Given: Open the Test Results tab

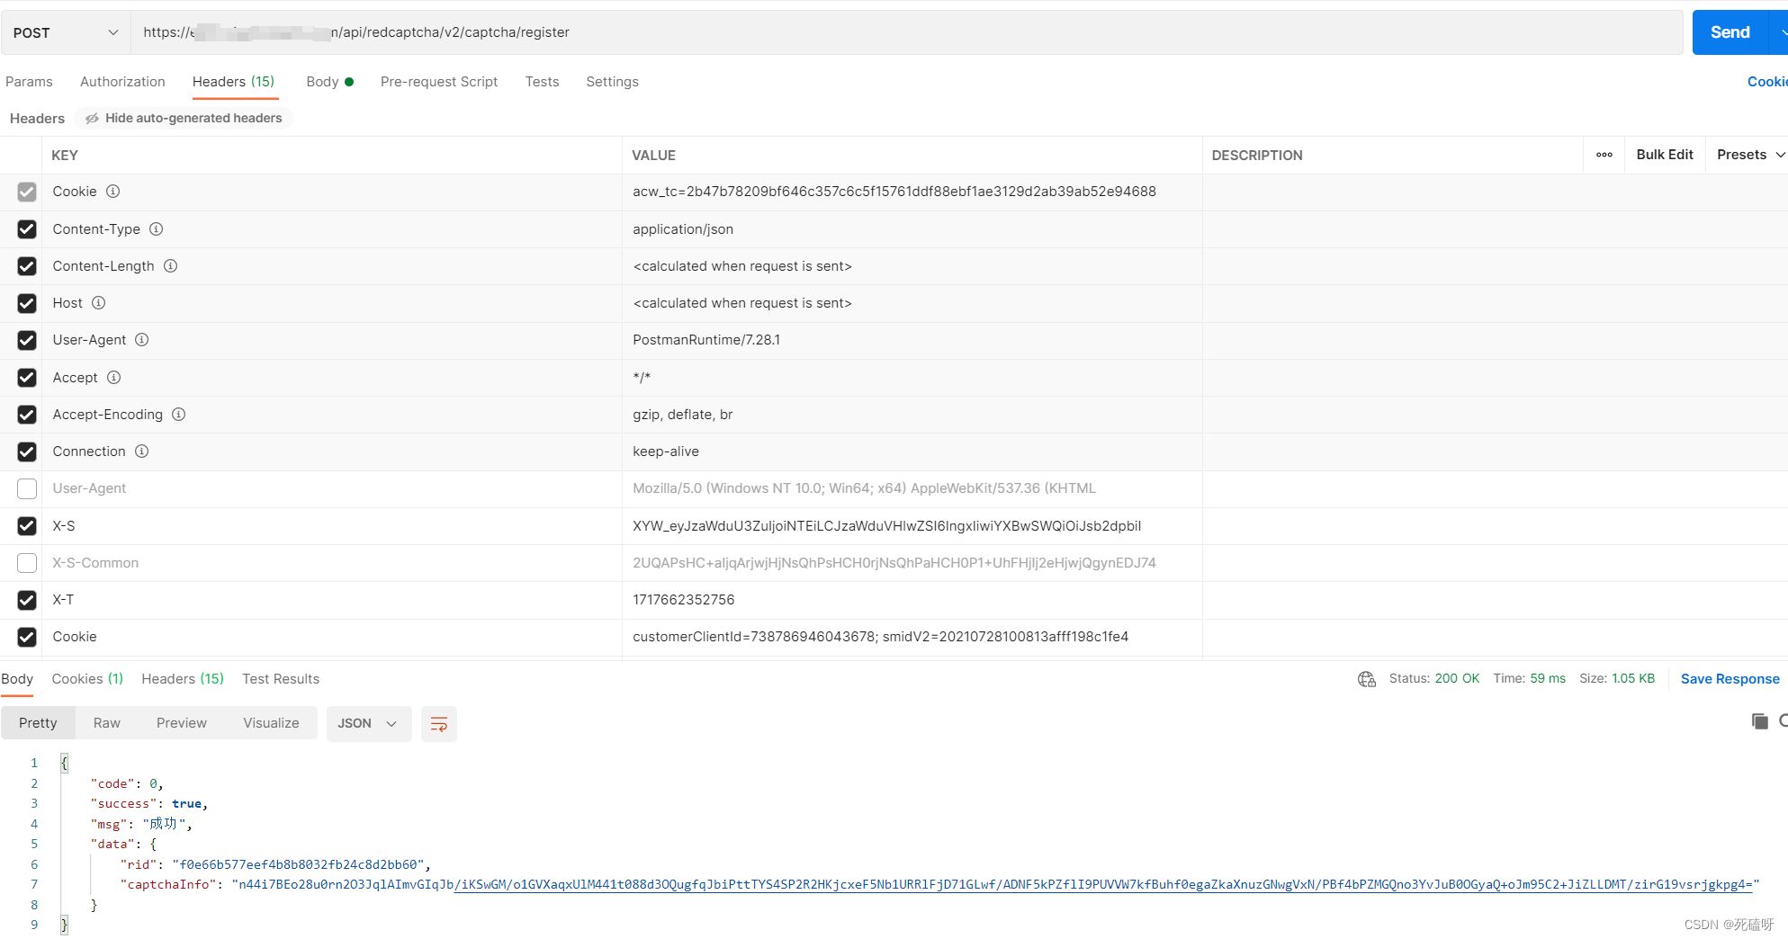Looking at the screenshot, I should pos(281,679).
